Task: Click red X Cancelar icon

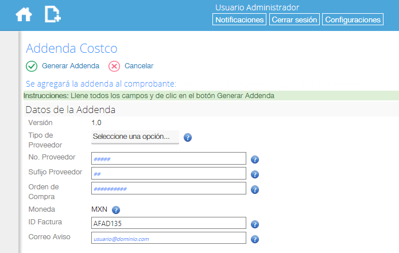Action: [x=114, y=67]
